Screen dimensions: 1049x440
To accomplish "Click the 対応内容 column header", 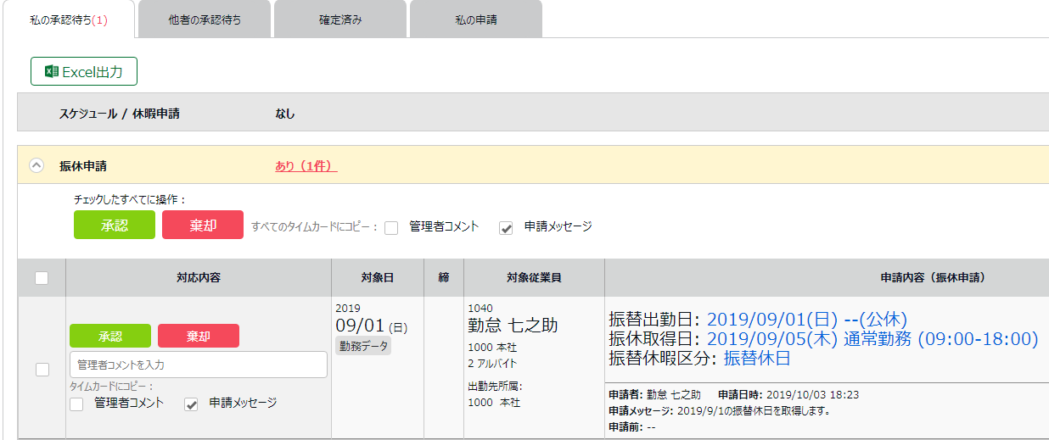I will [199, 277].
